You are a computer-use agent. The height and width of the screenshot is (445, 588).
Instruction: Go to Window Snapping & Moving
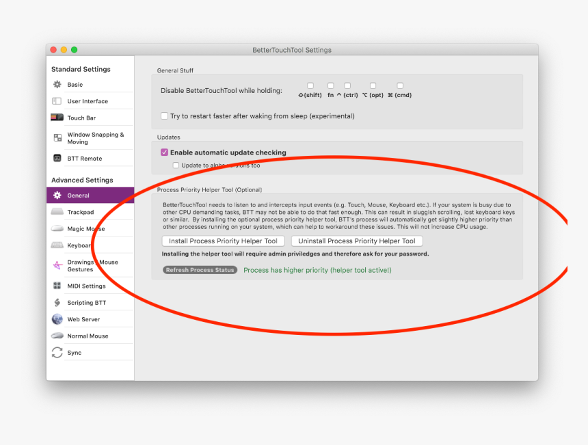point(90,138)
